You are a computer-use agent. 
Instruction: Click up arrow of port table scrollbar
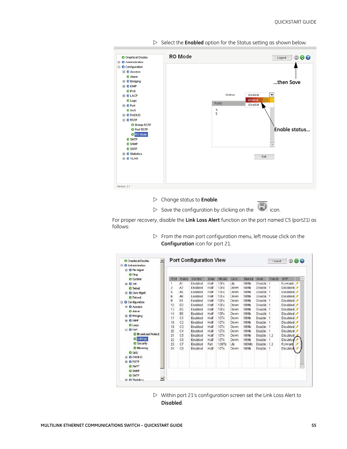tap(302, 278)
